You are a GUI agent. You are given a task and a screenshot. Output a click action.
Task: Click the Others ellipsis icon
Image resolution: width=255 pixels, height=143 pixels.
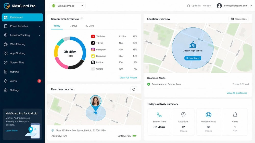[x=93, y=69]
